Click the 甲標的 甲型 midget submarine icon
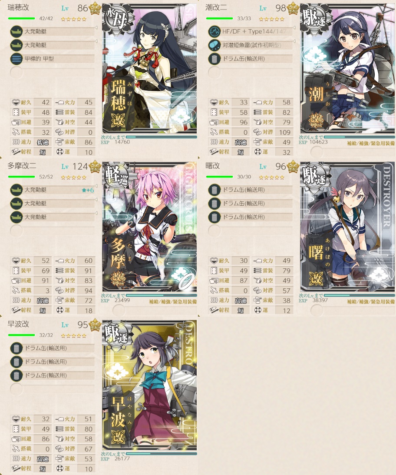This screenshot has height=475, width=396. (x=16, y=59)
